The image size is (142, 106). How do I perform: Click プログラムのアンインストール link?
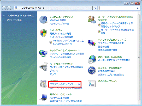(x=65, y=84)
